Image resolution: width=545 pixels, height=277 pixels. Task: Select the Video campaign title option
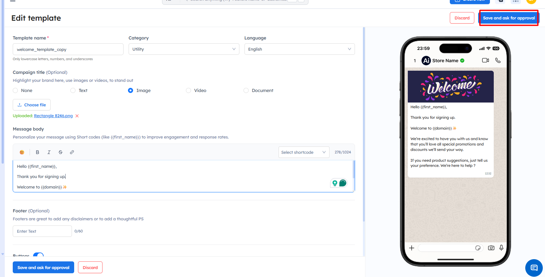click(188, 90)
